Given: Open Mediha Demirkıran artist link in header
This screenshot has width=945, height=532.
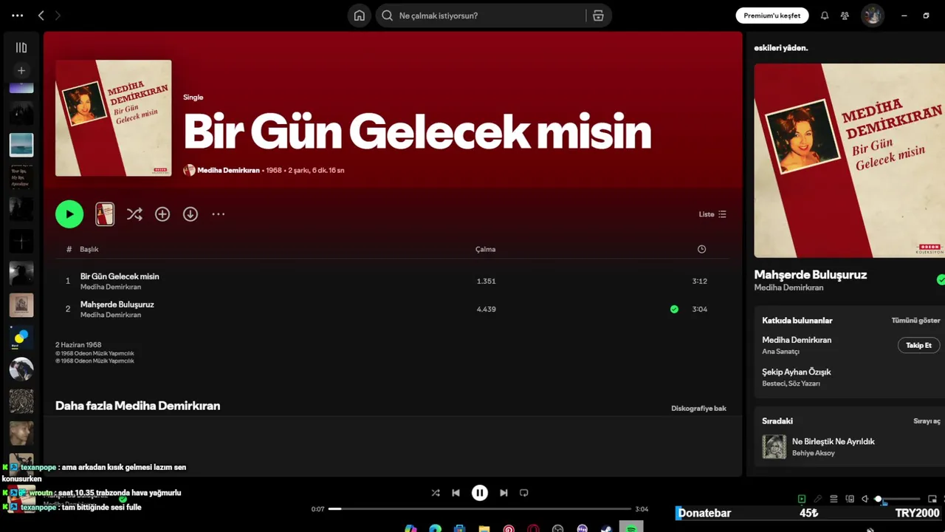Looking at the screenshot, I should click(x=228, y=170).
